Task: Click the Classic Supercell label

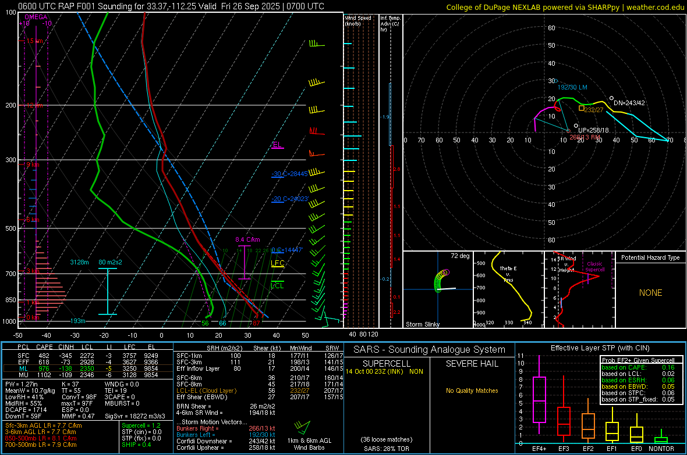Action: click(x=595, y=267)
